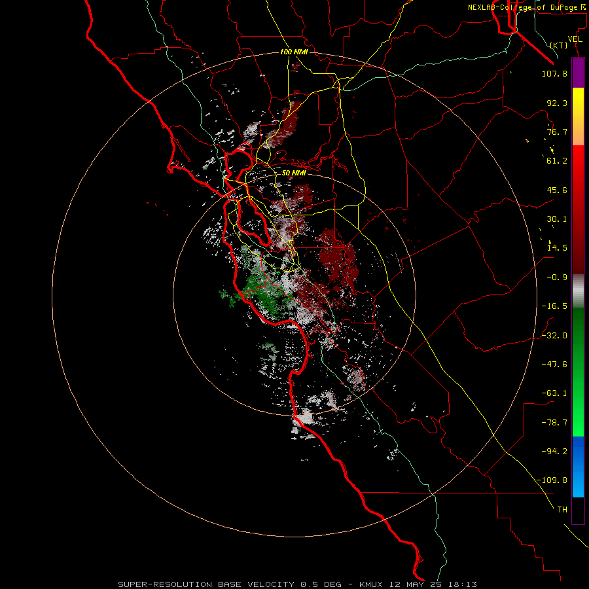589x589 pixels.
Task: Click the purple segment of the velocity color bar
Action: click(578, 73)
